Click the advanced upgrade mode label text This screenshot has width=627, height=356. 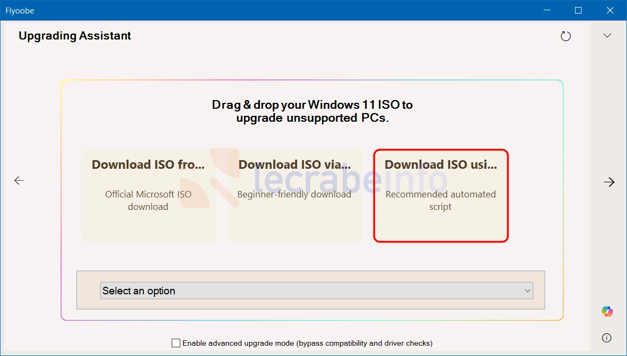pos(308,343)
